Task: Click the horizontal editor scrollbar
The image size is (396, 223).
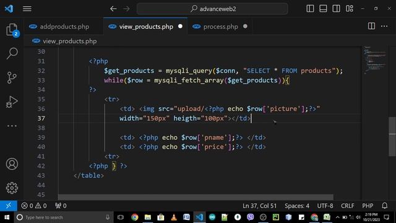Action: [196, 197]
